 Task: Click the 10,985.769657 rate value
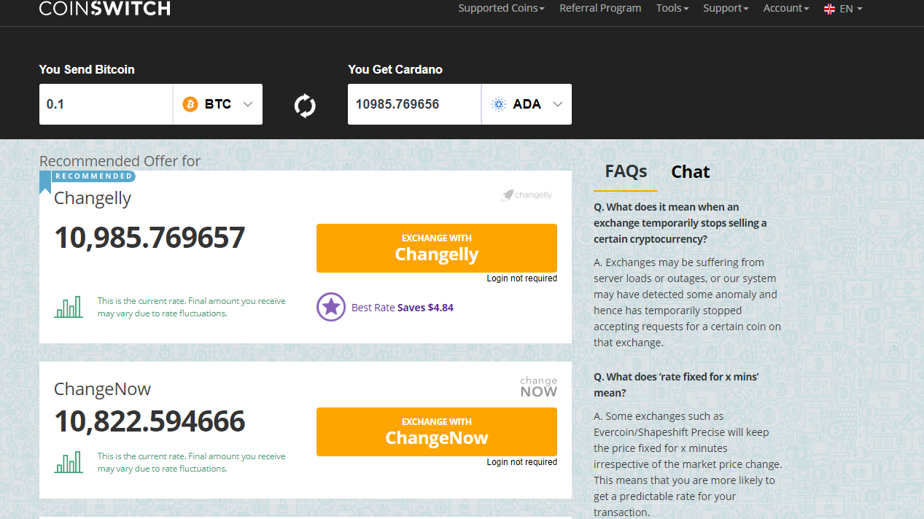(150, 238)
